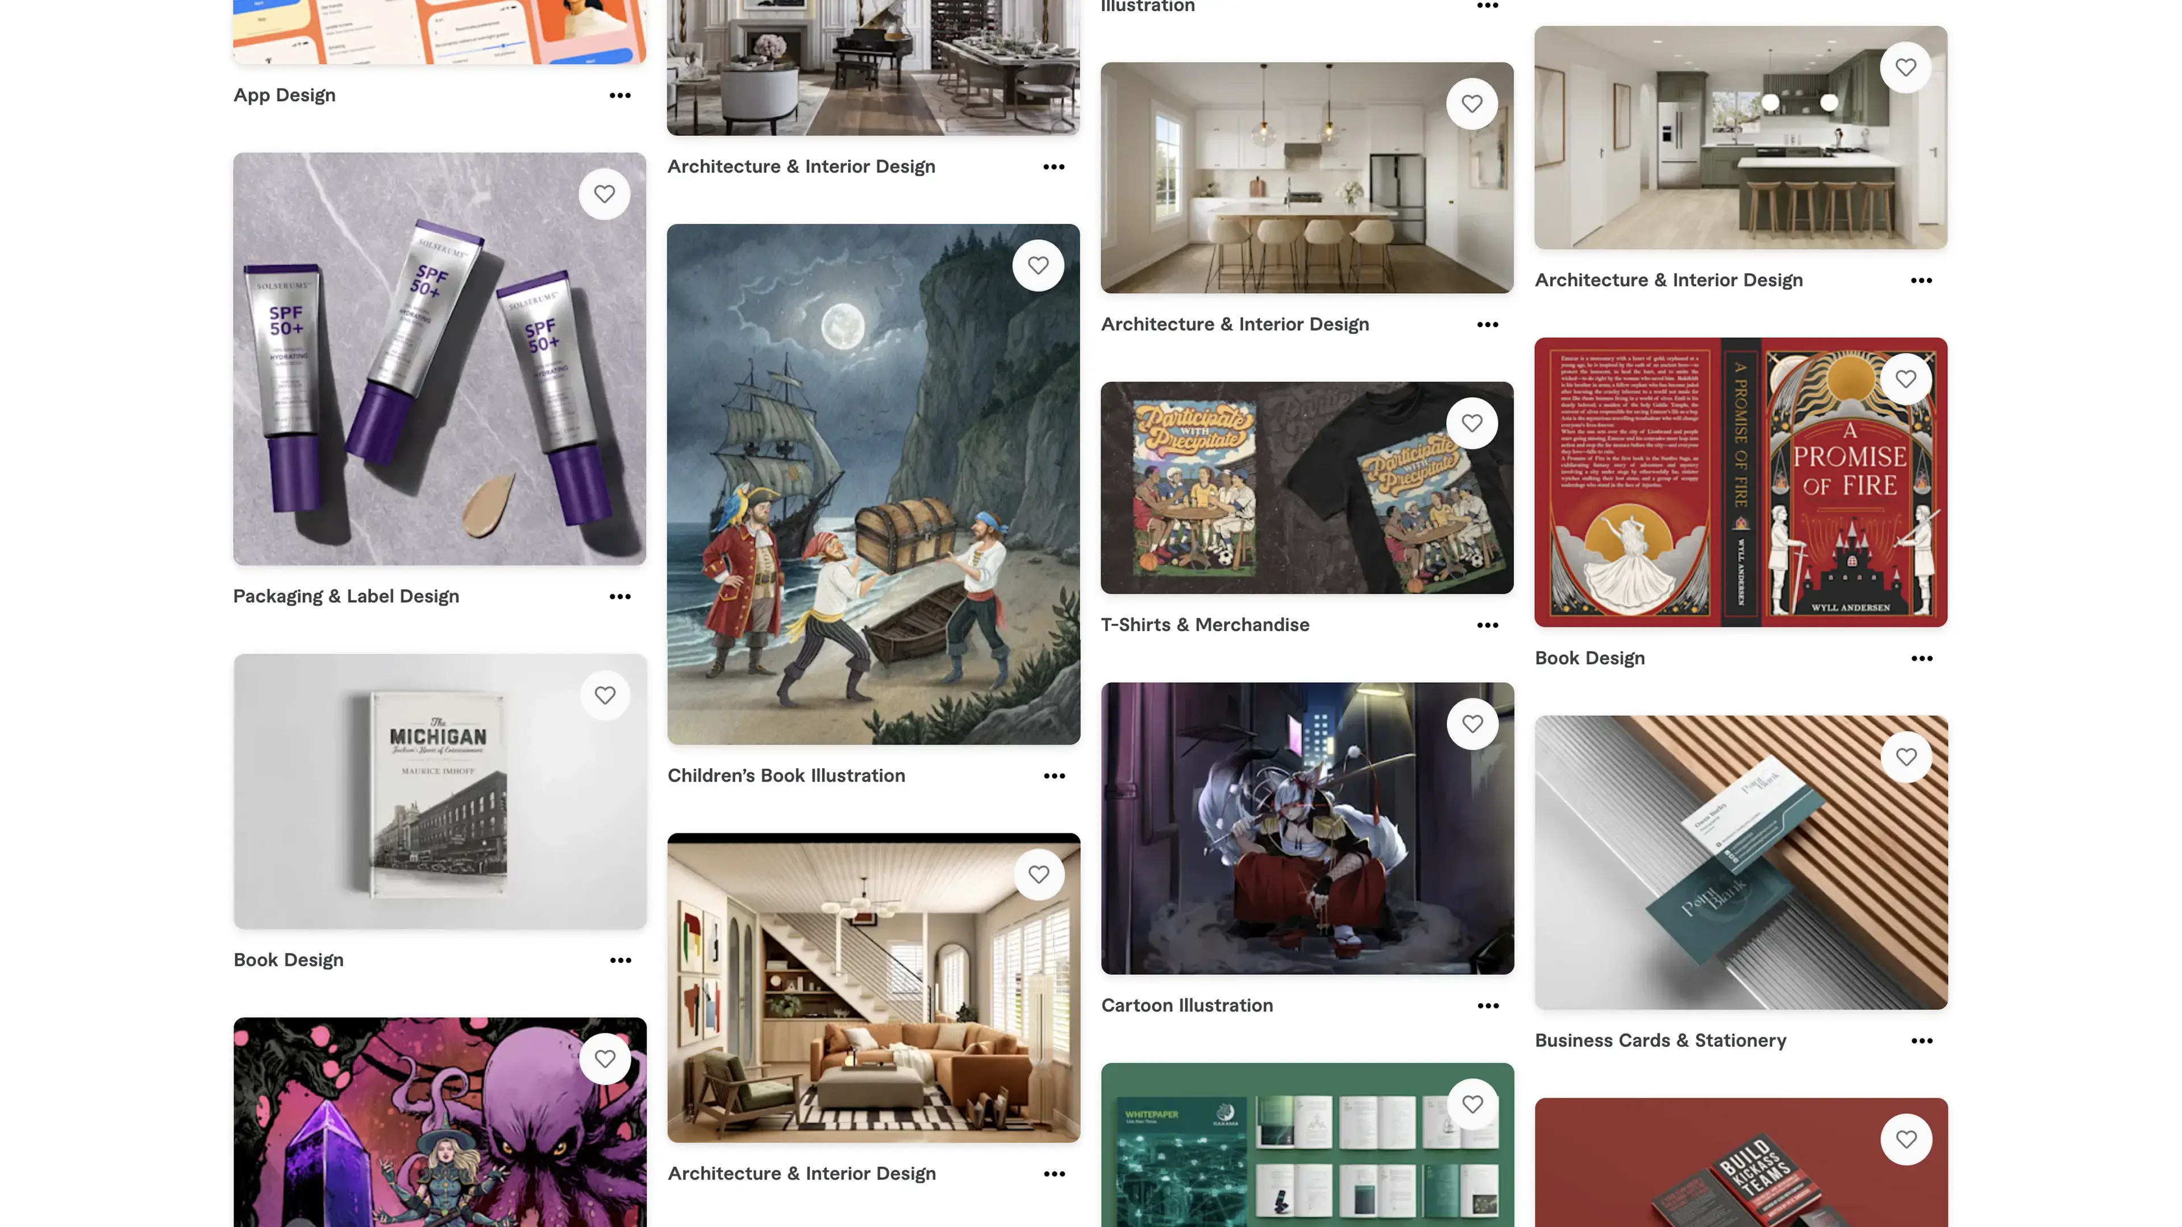
Task: Open the staircase living room interior image
Action: (x=873, y=988)
